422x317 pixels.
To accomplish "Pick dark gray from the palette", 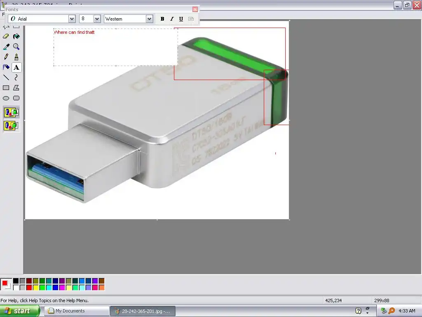I will point(23,281).
